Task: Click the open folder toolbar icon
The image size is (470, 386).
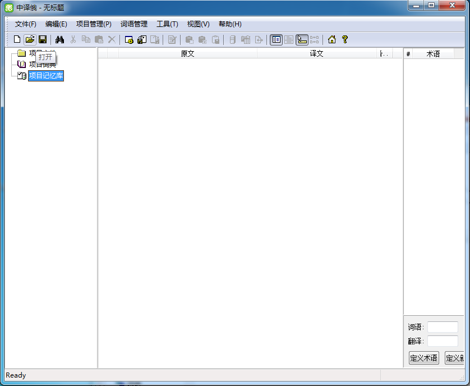Action: click(x=30, y=39)
